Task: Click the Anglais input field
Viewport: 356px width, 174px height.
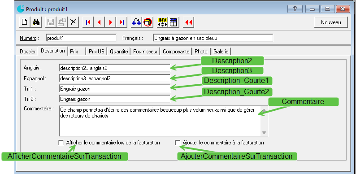Action: [x=114, y=68]
